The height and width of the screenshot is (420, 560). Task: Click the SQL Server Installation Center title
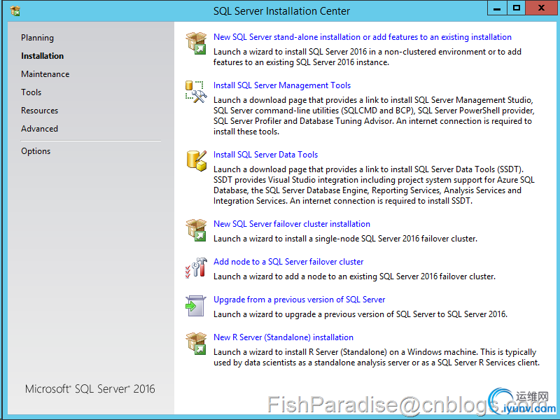point(282,11)
